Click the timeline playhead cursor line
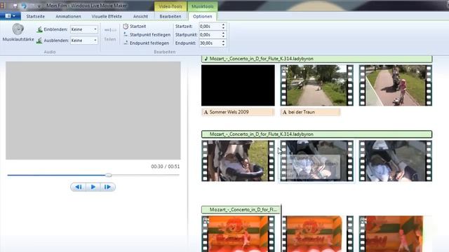This screenshot has height=252, width=449. pos(281,227)
